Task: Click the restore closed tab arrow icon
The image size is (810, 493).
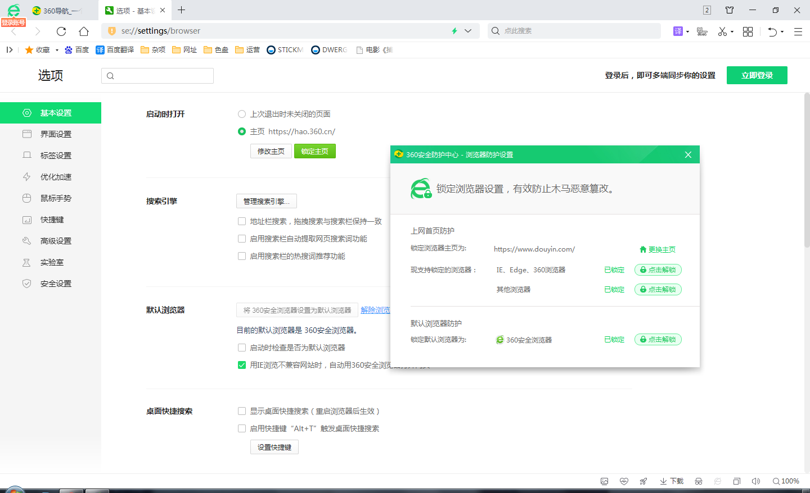Action: (771, 31)
